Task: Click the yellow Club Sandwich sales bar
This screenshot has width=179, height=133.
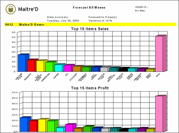Action: (x=40, y=66)
